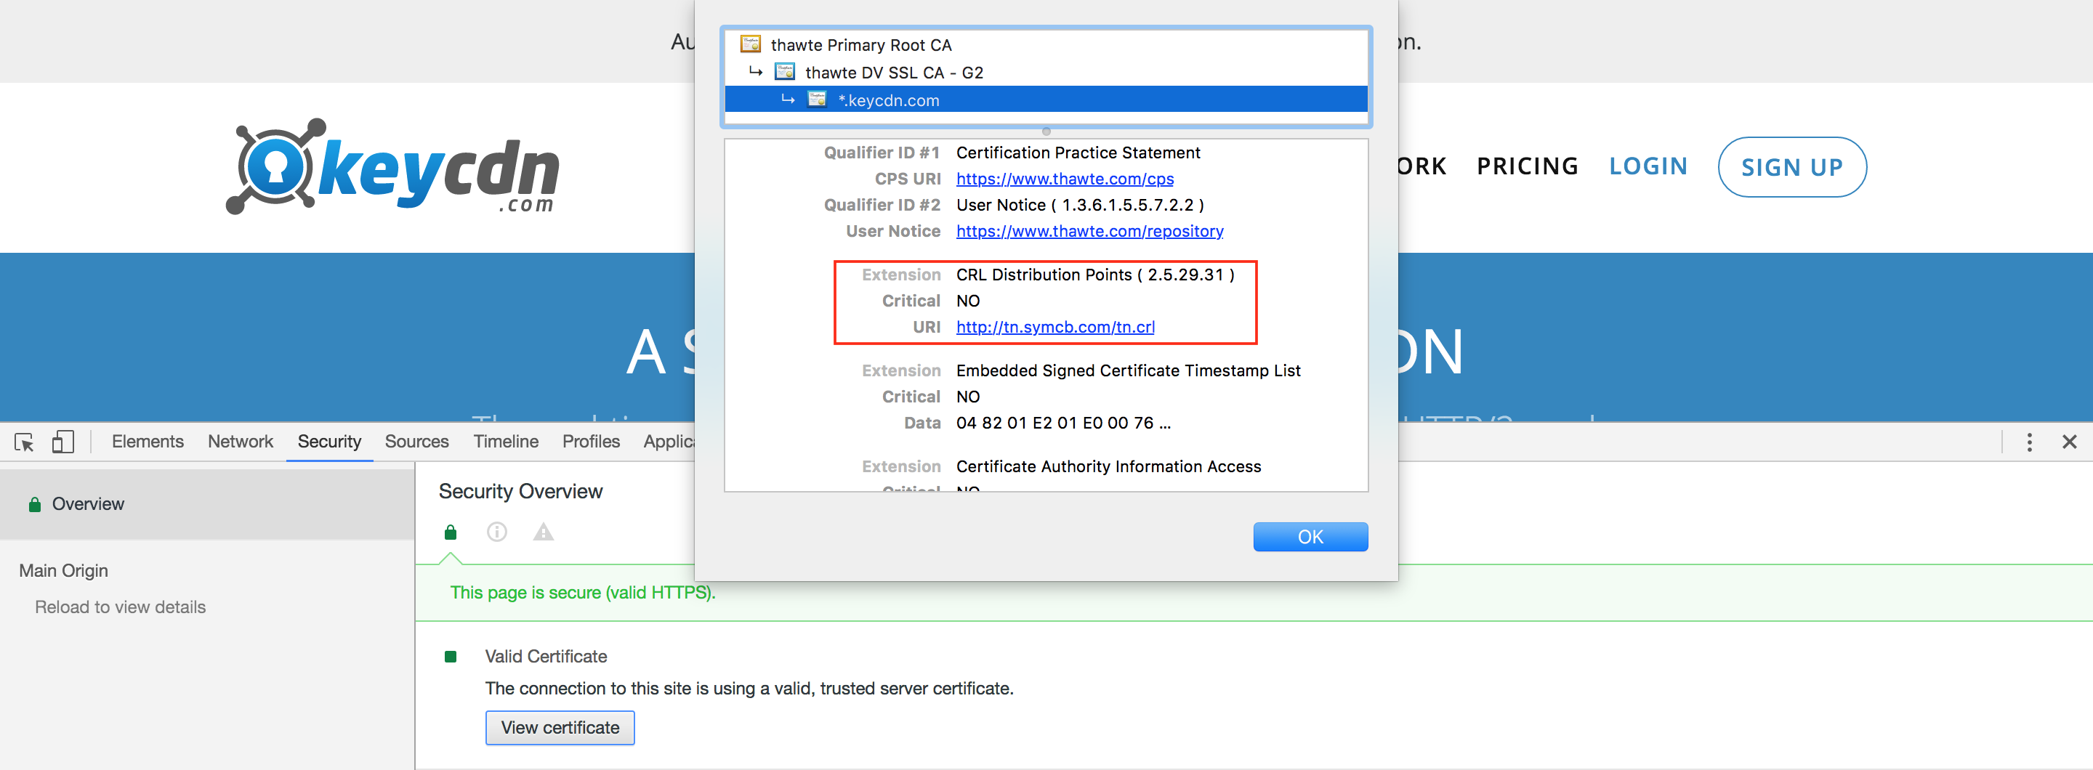The width and height of the screenshot is (2093, 770).
Task: Open DevTools three-dot customize menu
Action: pyautogui.click(x=2029, y=442)
